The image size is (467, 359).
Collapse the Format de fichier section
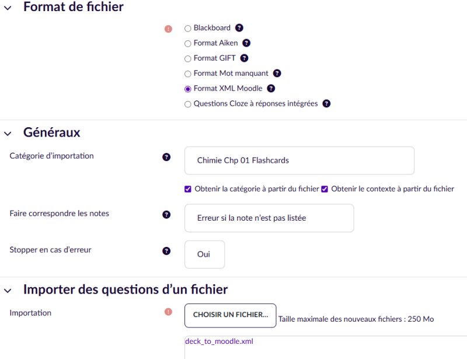click(8, 8)
